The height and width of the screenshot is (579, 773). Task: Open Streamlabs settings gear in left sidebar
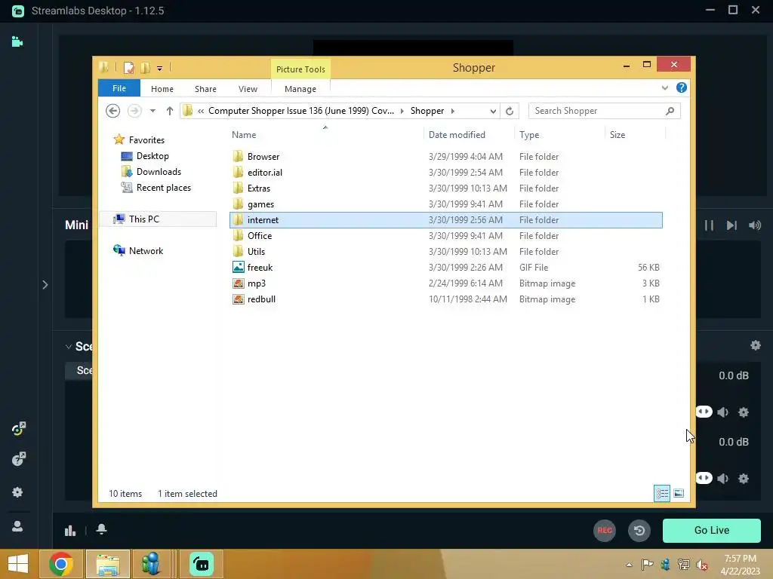pyautogui.click(x=17, y=492)
